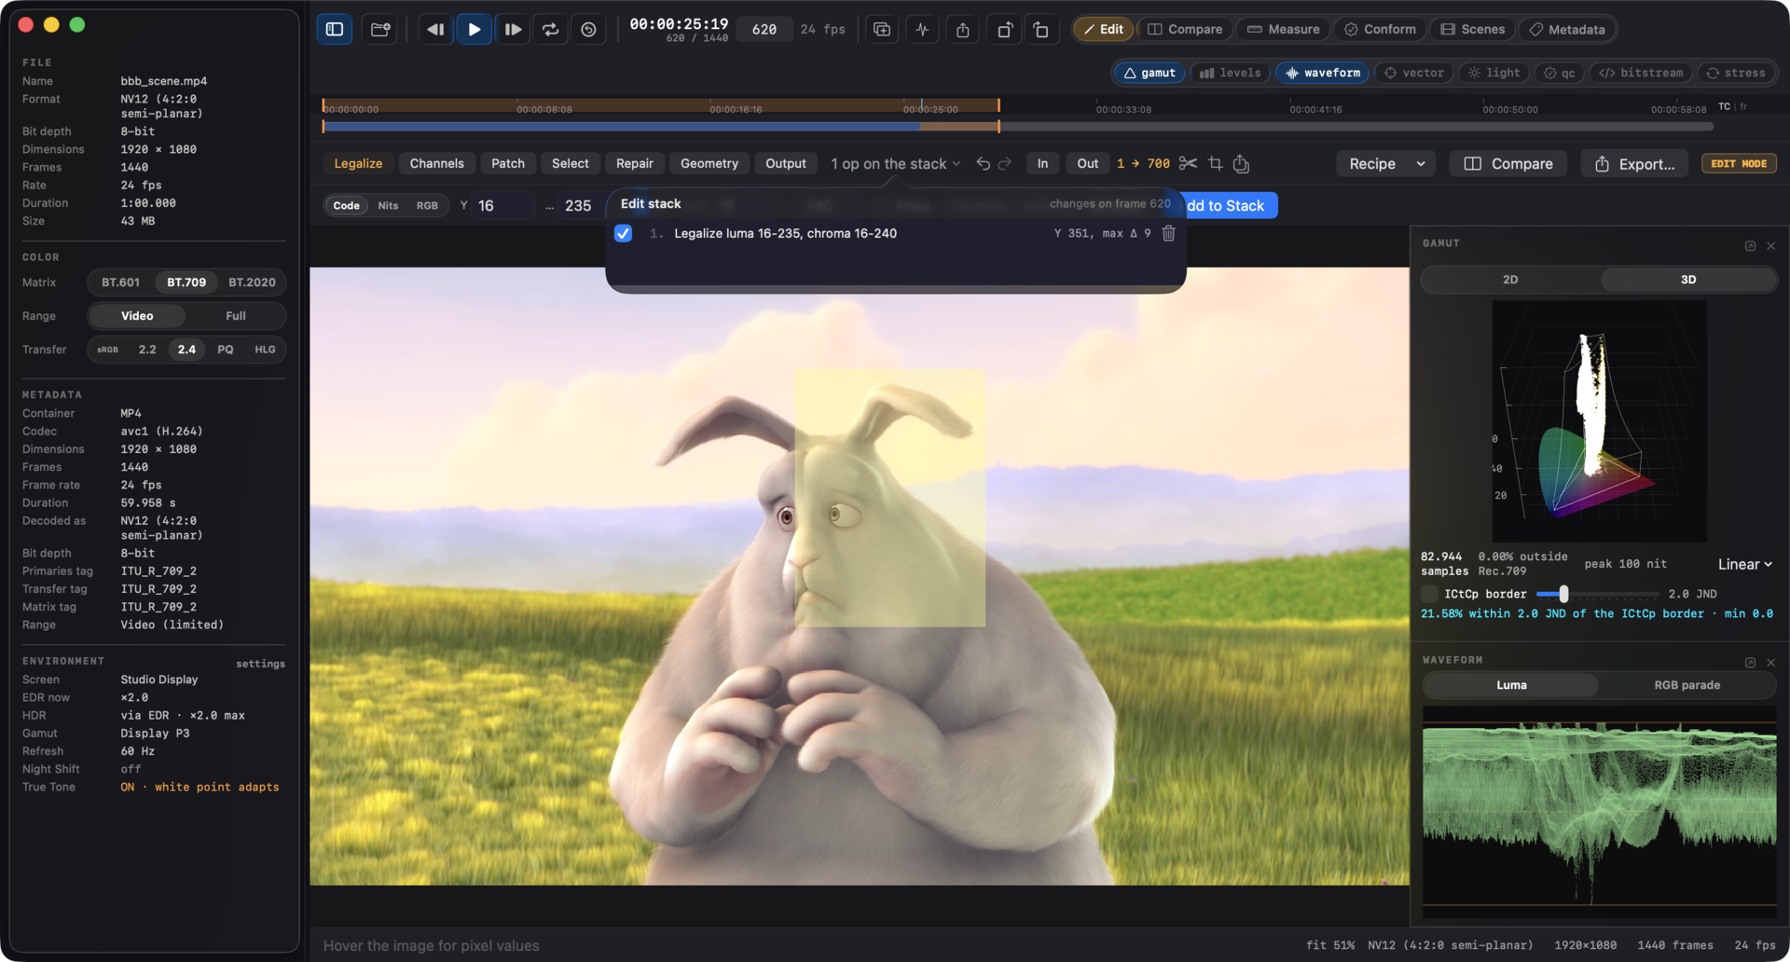Close the Gamut panel
This screenshot has height=962, width=1790.
pos(1771,246)
